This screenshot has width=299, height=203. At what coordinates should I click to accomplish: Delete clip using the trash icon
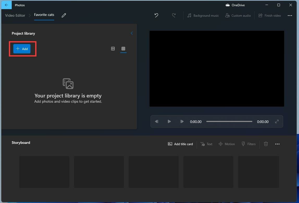pos(266,144)
